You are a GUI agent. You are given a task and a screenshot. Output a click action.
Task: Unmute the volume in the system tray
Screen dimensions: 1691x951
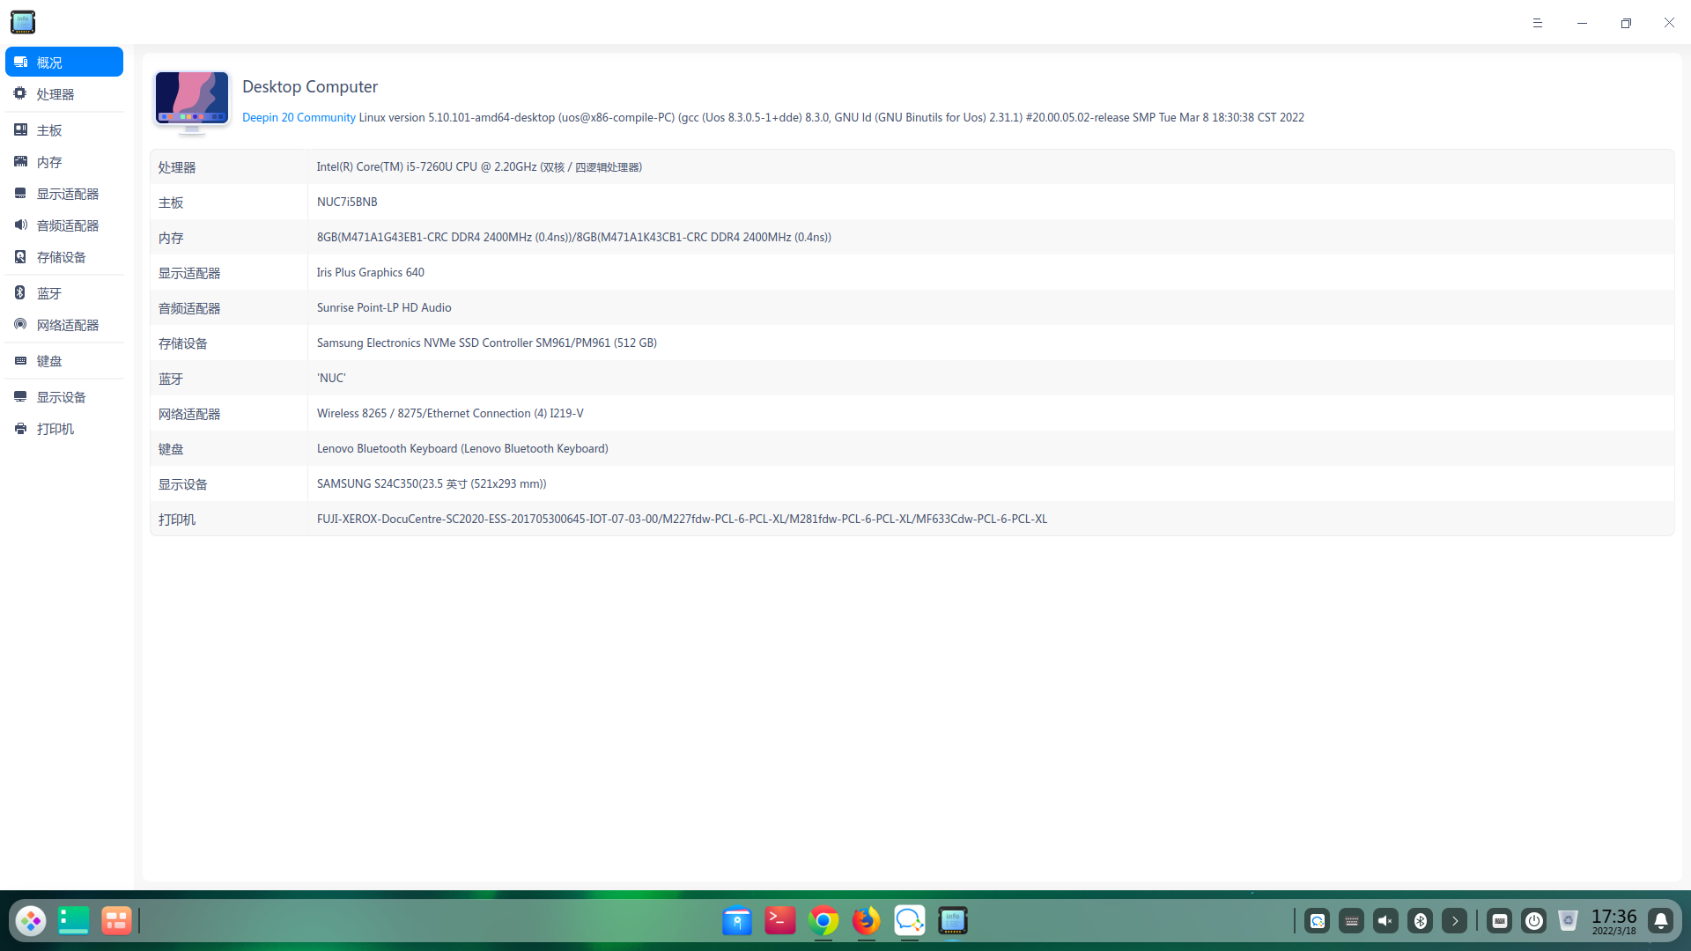1385,921
